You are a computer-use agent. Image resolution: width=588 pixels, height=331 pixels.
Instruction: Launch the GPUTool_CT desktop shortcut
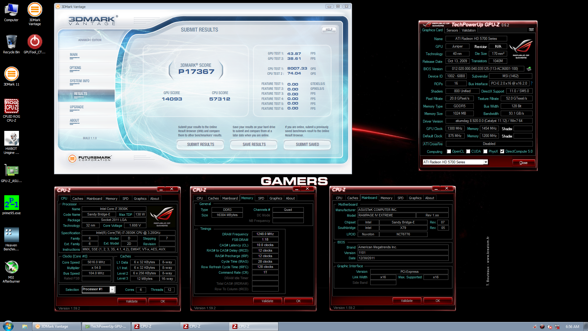point(35,44)
